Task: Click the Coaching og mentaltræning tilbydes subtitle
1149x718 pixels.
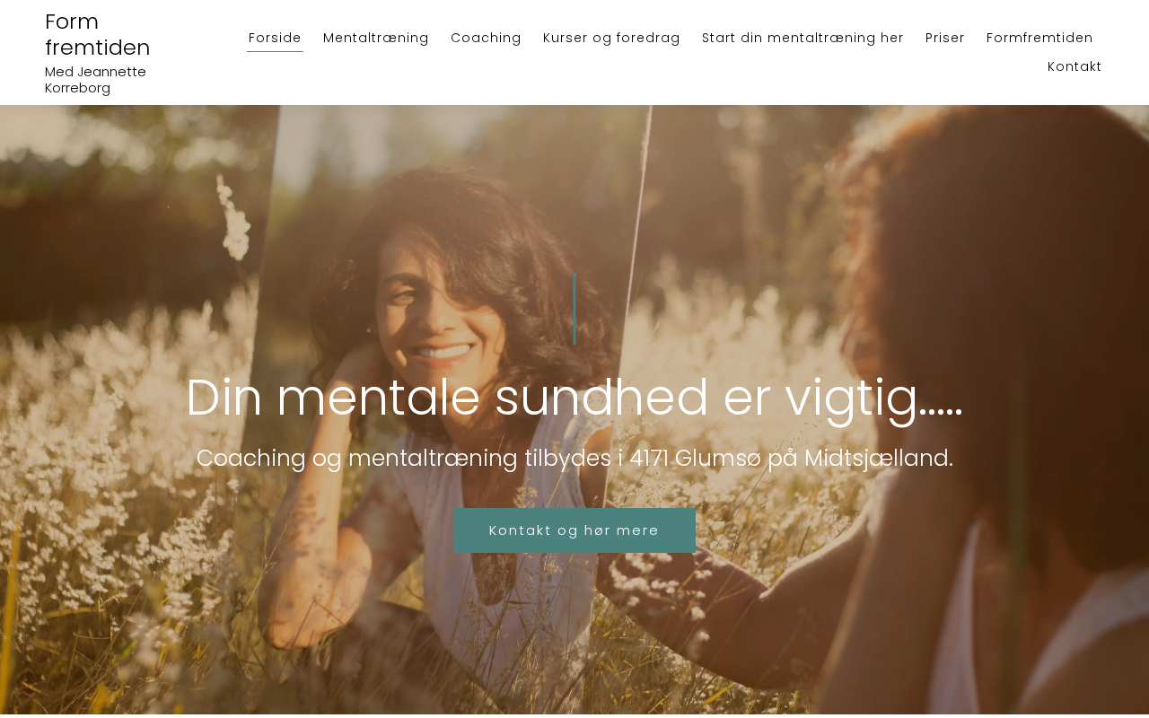Action: tap(574, 459)
